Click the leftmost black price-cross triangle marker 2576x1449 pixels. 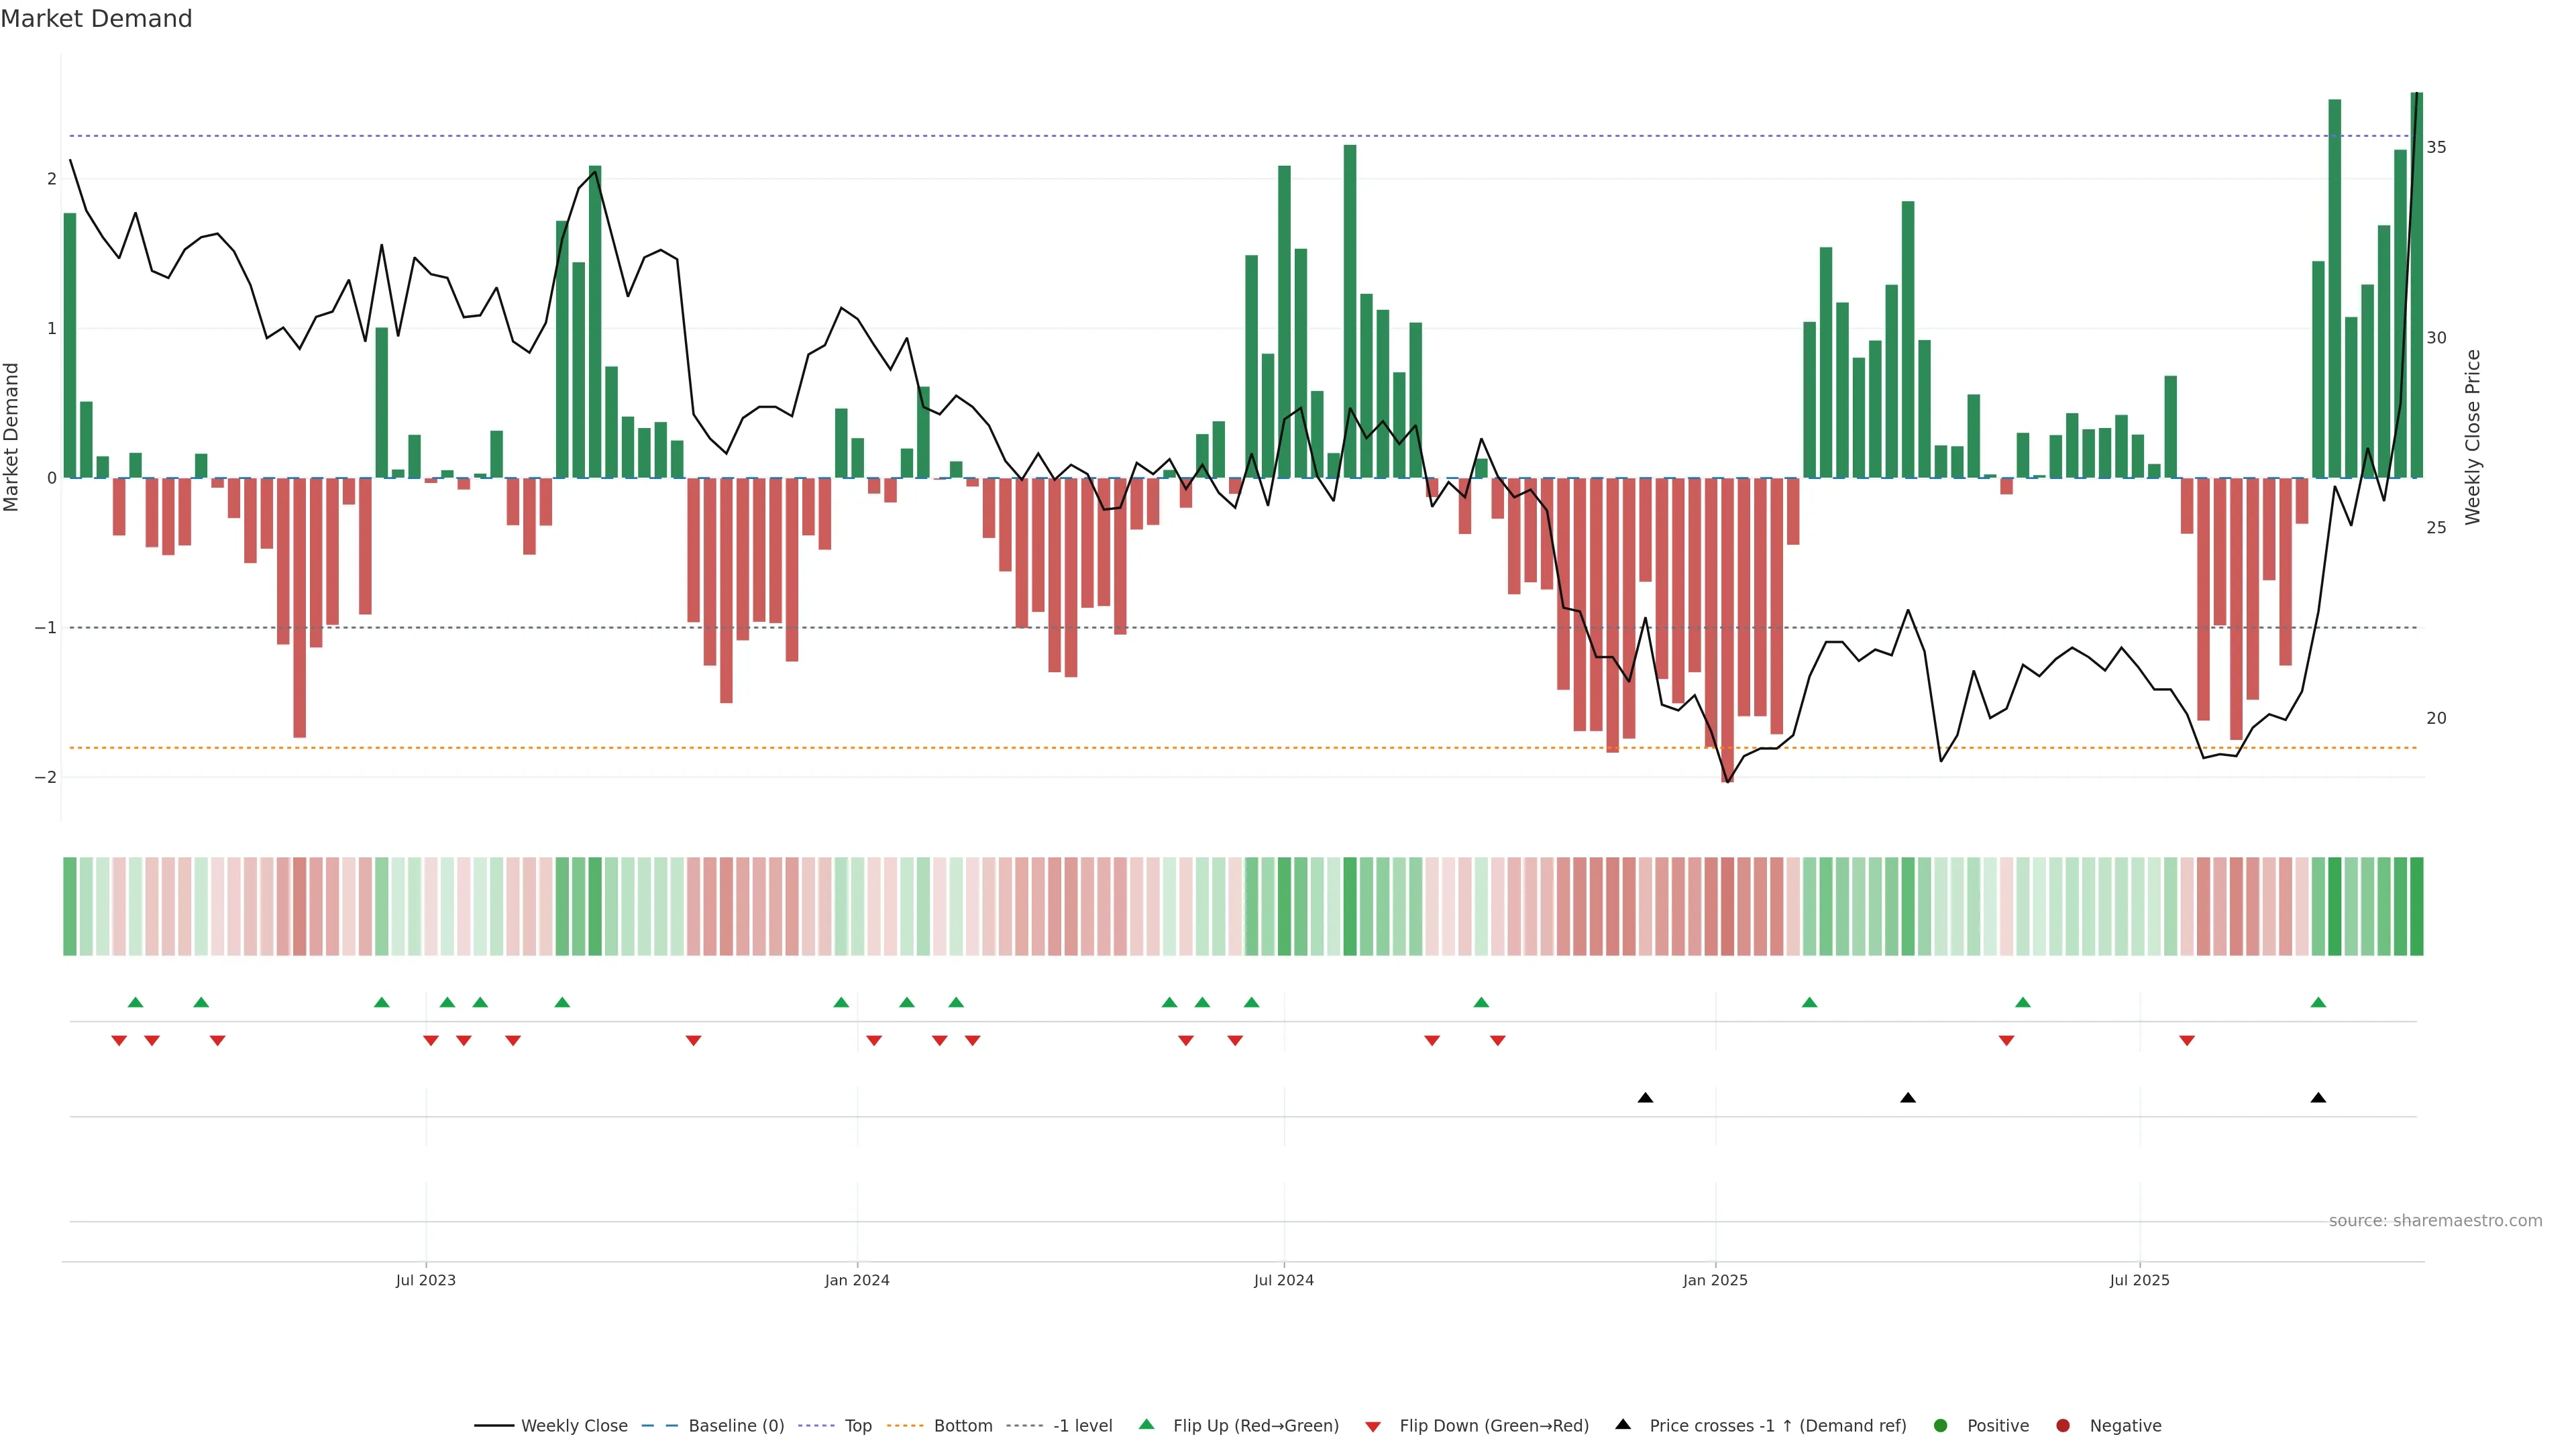coord(1645,1098)
